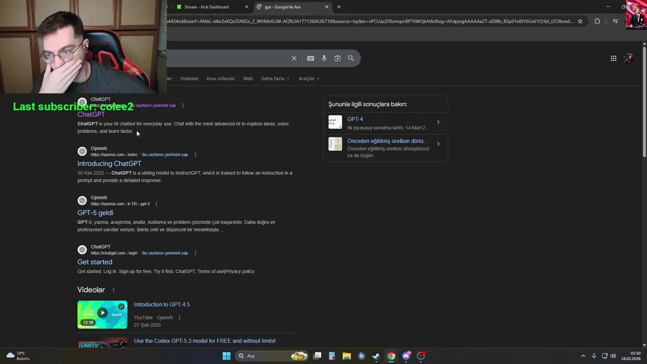Image resolution: width=647 pixels, height=364 pixels.
Task: Expand the Daha fazla filter dropdown
Action: (x=275, y=79)
